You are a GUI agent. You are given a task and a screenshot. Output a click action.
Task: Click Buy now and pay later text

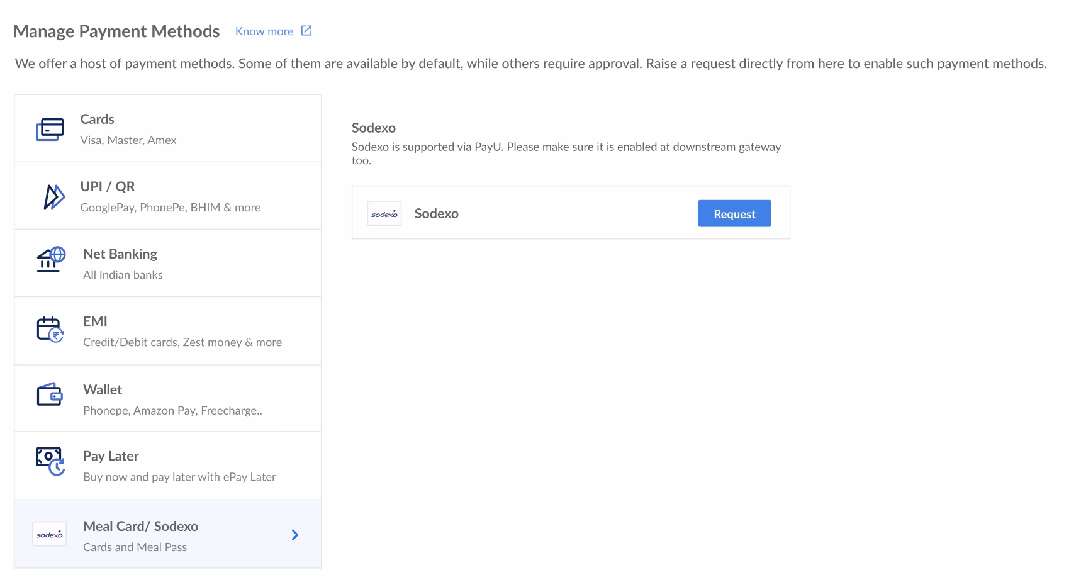[179, 477]
